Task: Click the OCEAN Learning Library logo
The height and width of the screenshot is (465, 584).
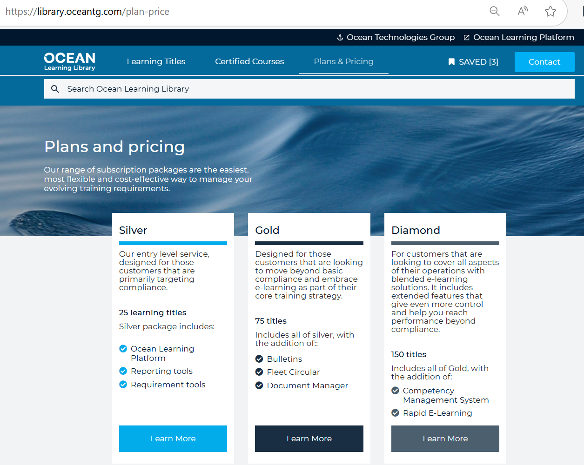Action: point(69,61)
